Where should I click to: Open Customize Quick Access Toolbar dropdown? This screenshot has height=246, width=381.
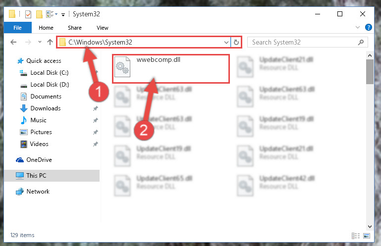pyautogui.click(x=63, y=15)
